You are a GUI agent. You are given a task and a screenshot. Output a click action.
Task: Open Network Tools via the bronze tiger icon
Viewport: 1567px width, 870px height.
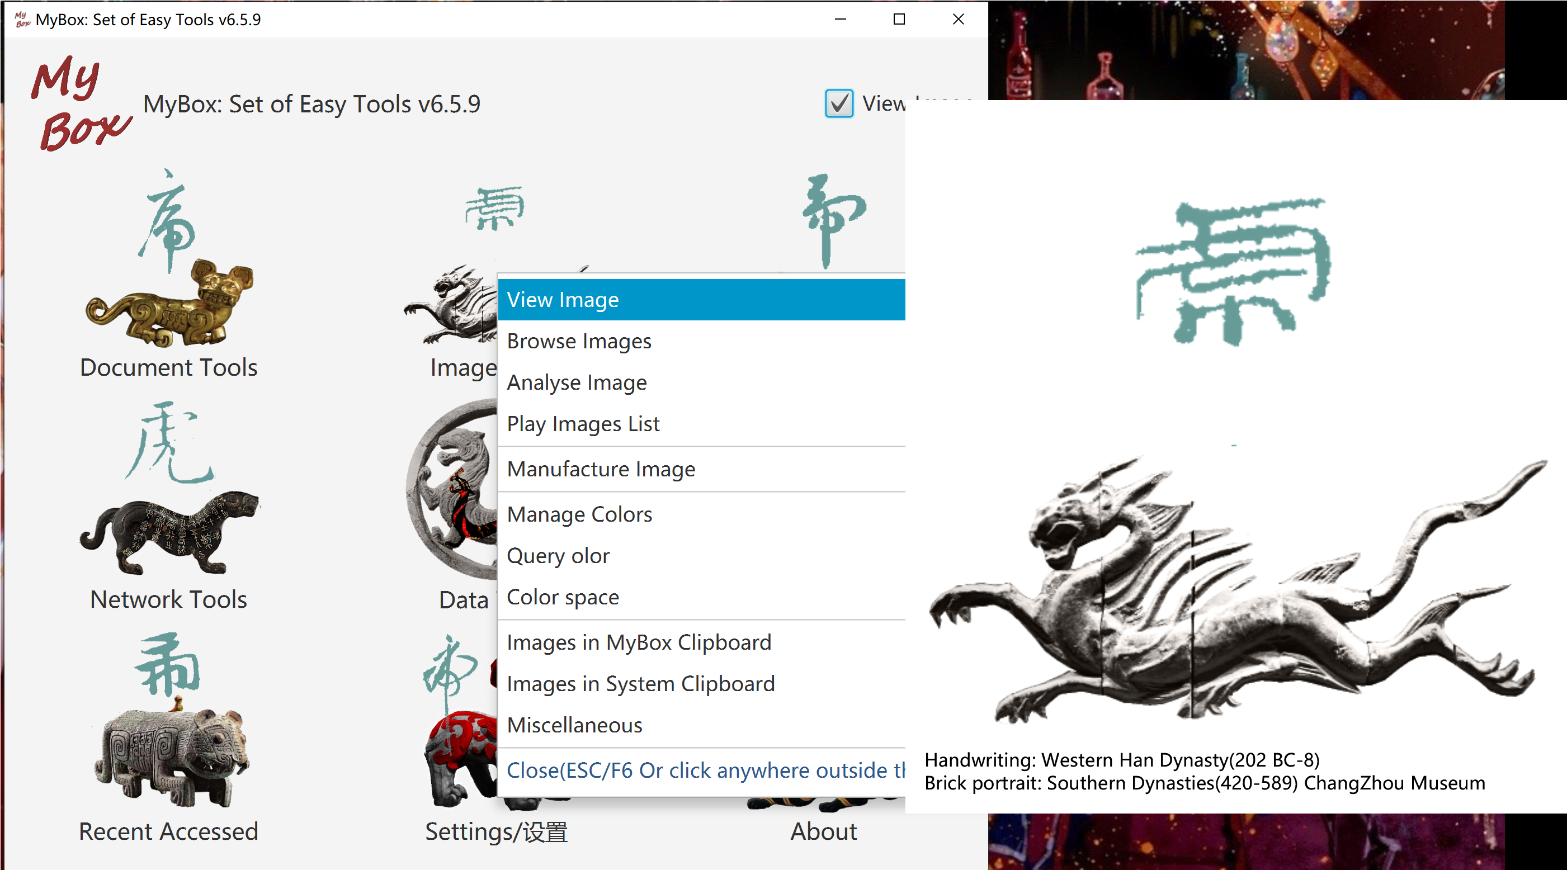click(169, 532)
